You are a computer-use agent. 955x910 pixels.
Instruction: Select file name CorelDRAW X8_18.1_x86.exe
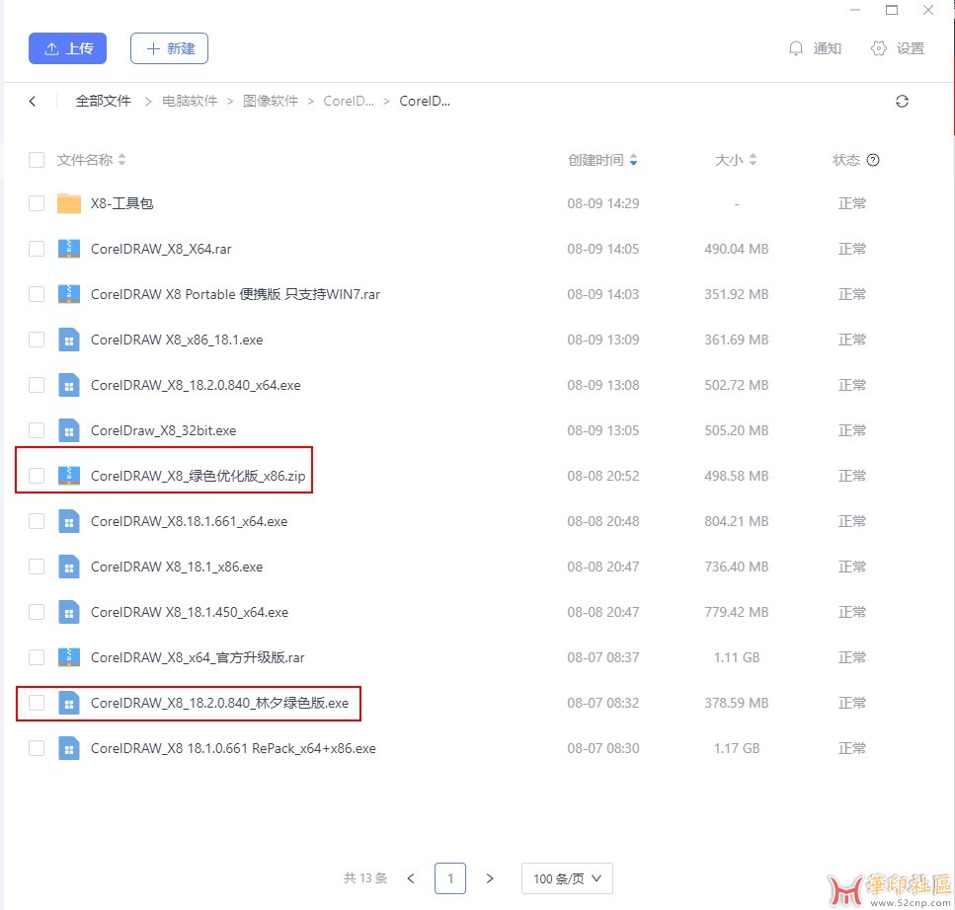pyautogui.click(x=177, y=567)
